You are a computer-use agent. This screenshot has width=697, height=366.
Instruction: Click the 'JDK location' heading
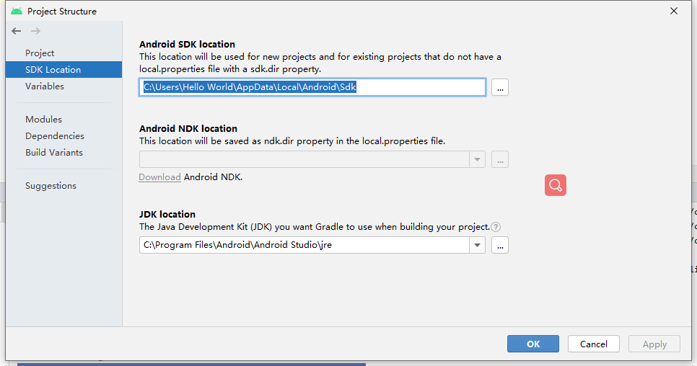click(167, 214)
